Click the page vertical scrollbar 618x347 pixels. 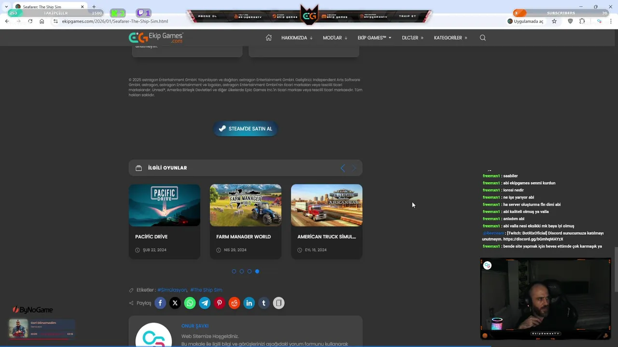click(616, 270)
